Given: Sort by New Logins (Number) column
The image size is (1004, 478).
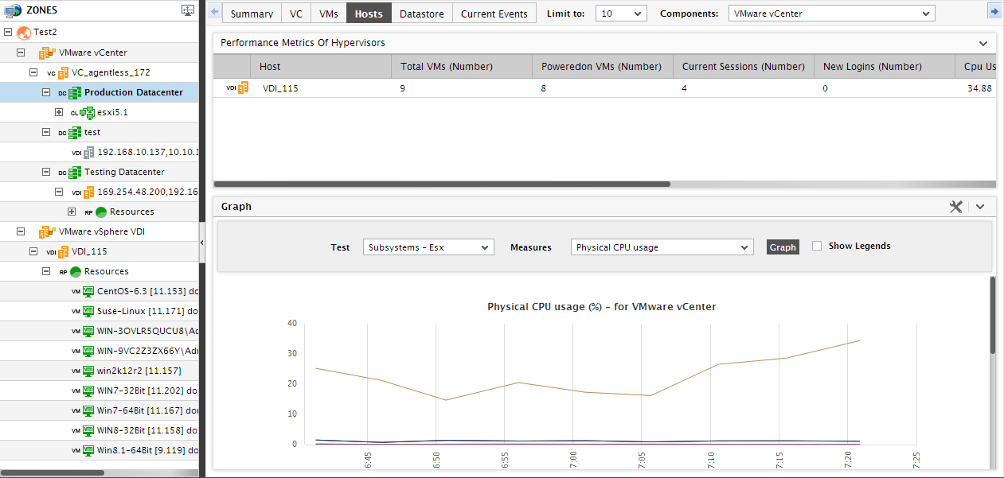Looking at the screenshot, I should click(x=885, y=67).
